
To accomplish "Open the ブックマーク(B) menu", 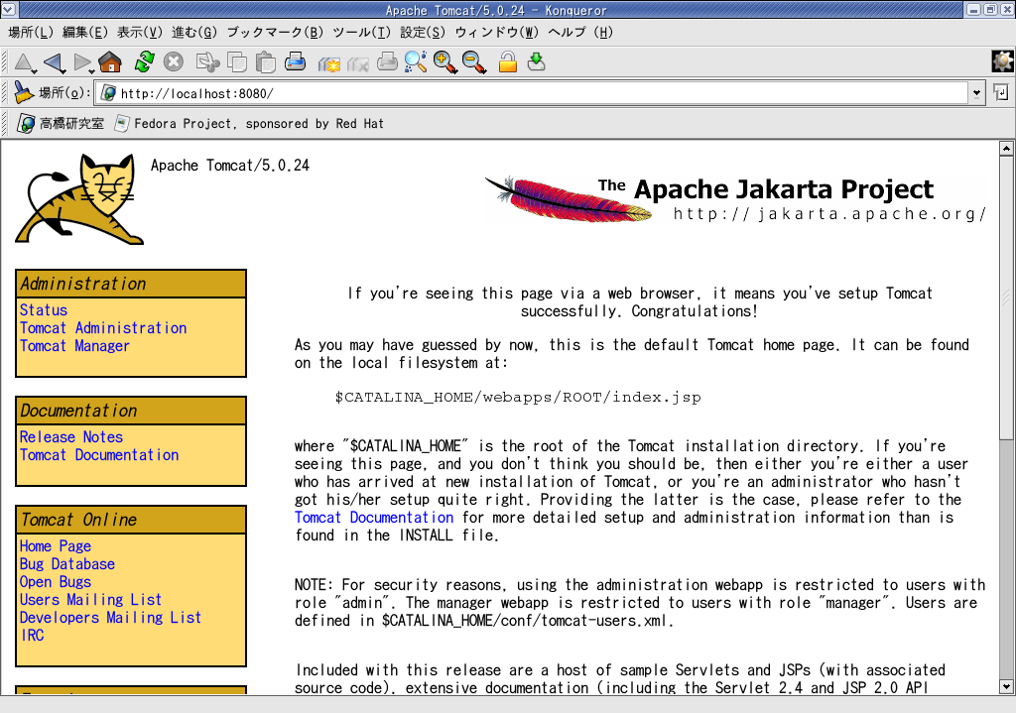I will (x=275, y=33).
